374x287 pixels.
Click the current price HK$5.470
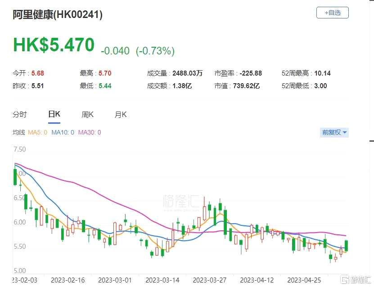[54, 45]
